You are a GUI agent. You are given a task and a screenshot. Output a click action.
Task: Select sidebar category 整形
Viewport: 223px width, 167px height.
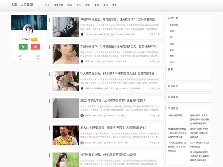(x=172, y=56)
